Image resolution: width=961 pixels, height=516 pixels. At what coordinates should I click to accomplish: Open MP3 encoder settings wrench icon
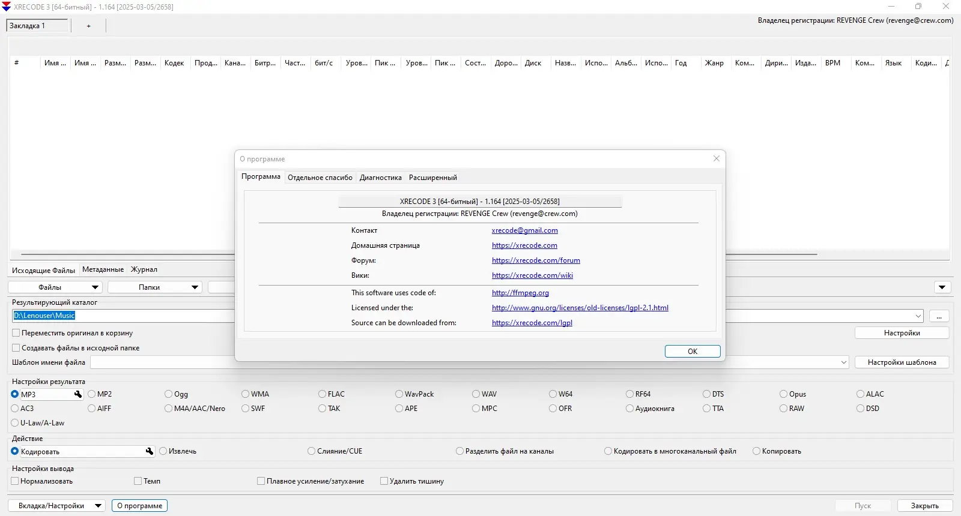click(x=78, y=394)
